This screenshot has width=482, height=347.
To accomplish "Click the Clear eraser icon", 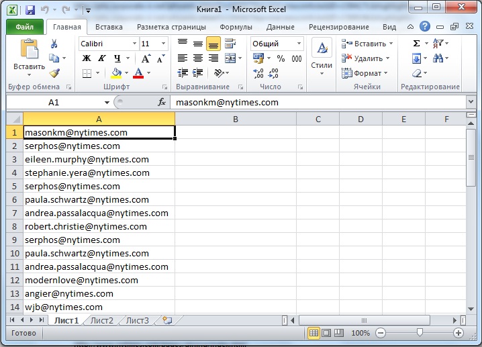I will (x=416, y=73).
